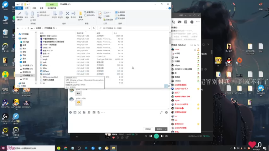
Task: Open Chrome from the taskbar
Action: click(x=66, y=148)
